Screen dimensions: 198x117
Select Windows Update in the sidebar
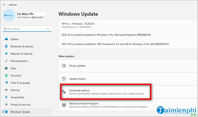27,112
